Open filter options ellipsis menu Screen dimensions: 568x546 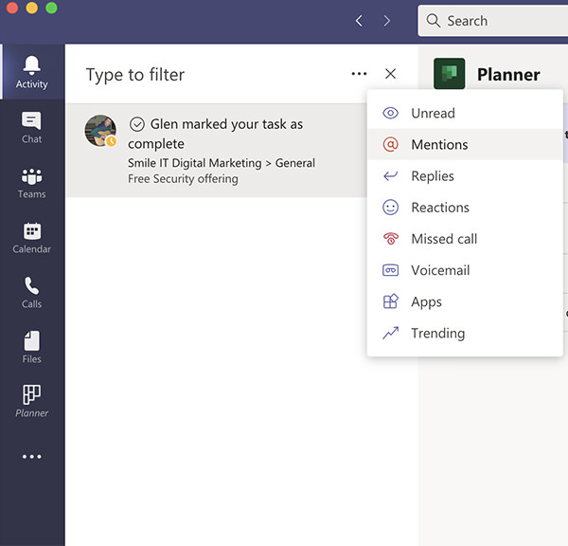(359, 74)
